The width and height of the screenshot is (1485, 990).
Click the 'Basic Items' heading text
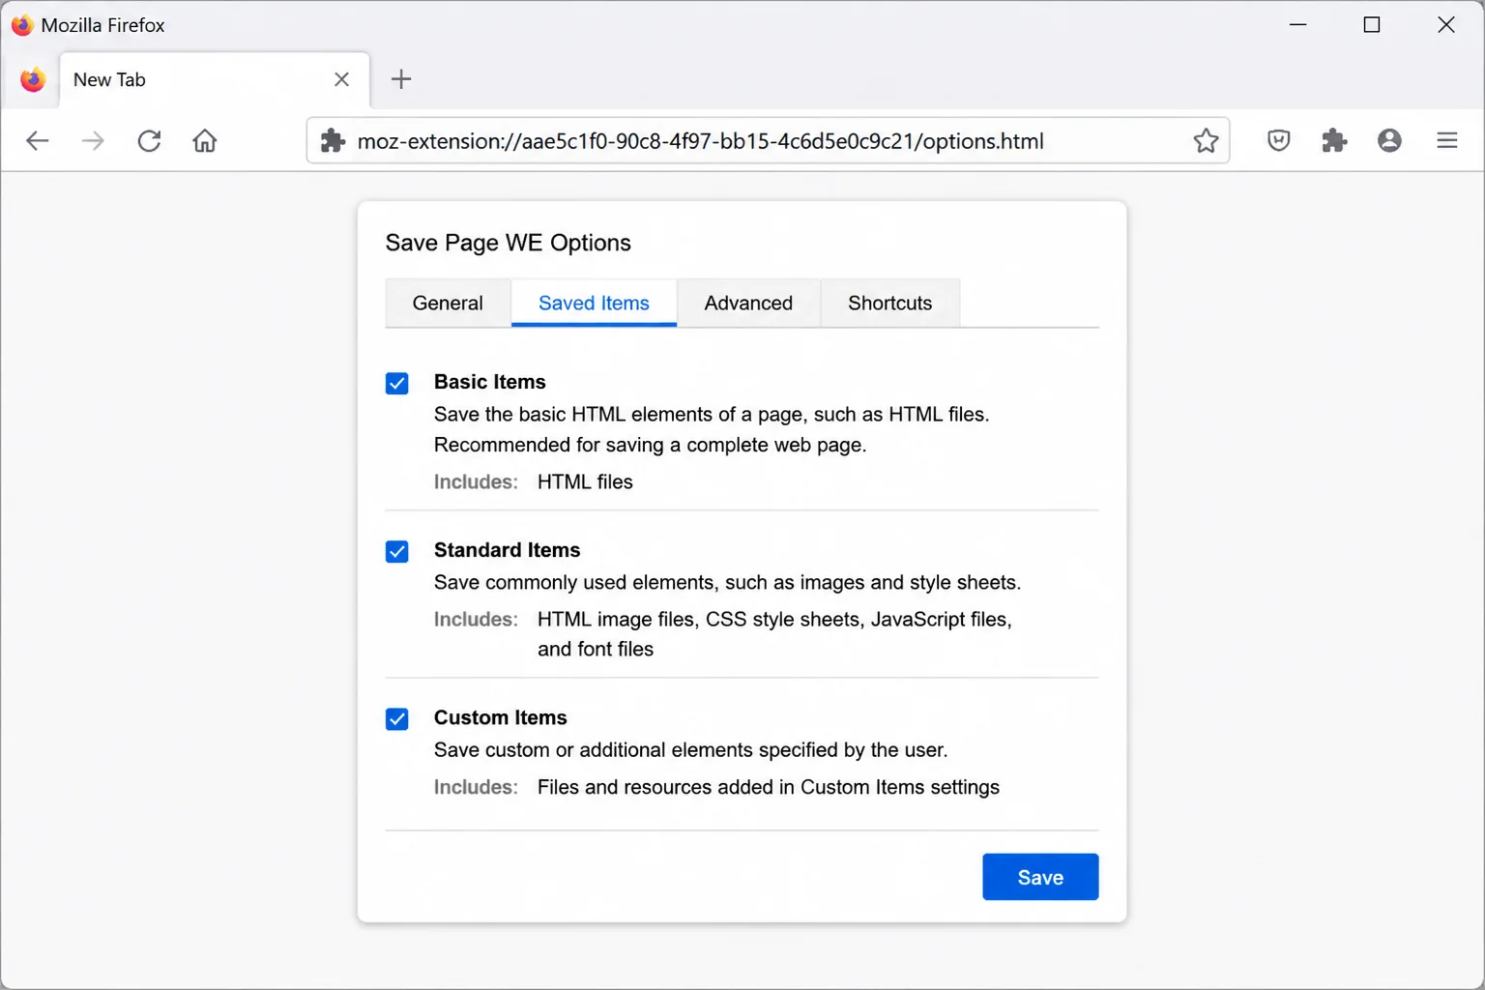click(490, 382)
